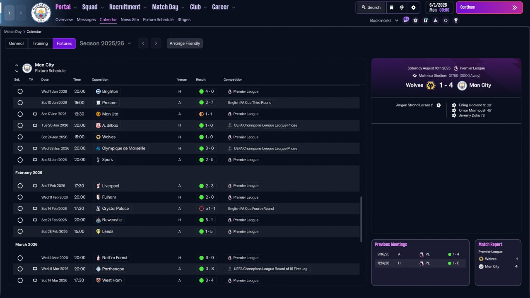
Task: Click the Match Day breadcrumb link
Action: (x=13, y=32)
